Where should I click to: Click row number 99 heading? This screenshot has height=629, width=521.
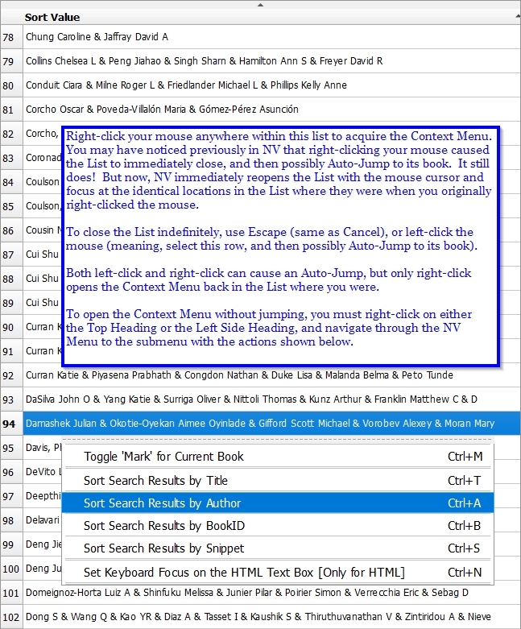point(11,544)
